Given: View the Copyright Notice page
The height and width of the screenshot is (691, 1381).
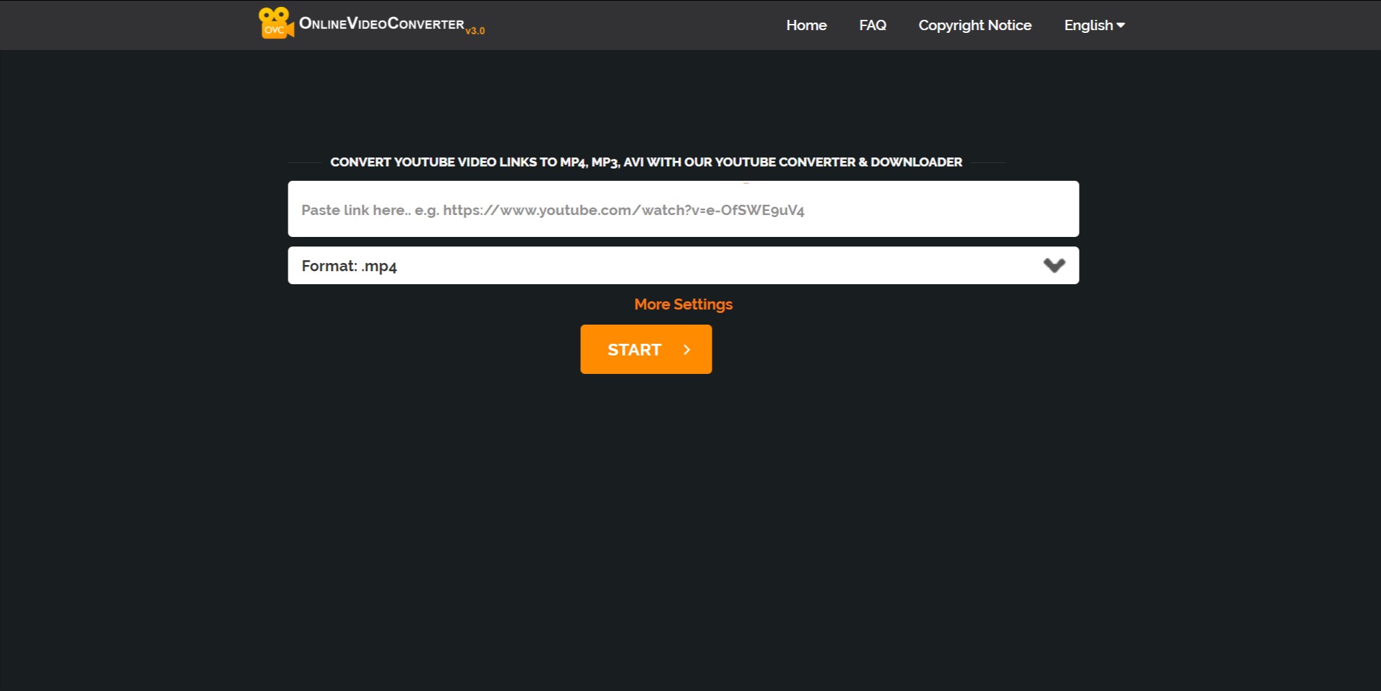Looking at the screenshot, I should (974, 25).
